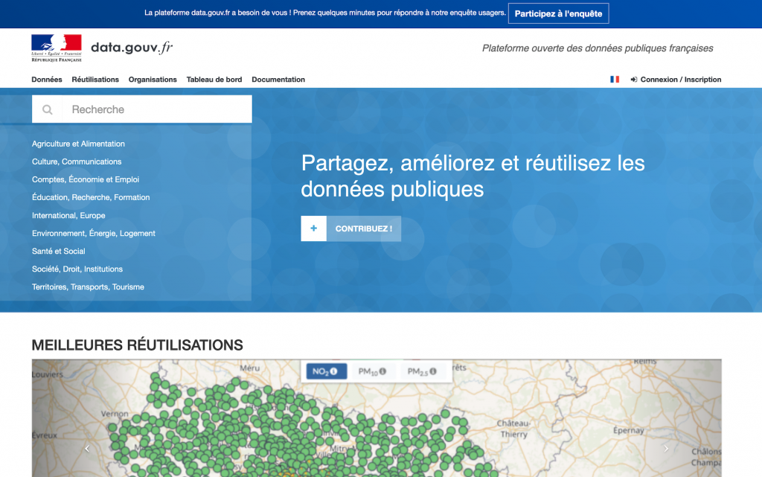Viewport: 762px width, 477px height.
Task: Open Territoires, Transports, Tourisme category
Action: click(x=88, y=287)
